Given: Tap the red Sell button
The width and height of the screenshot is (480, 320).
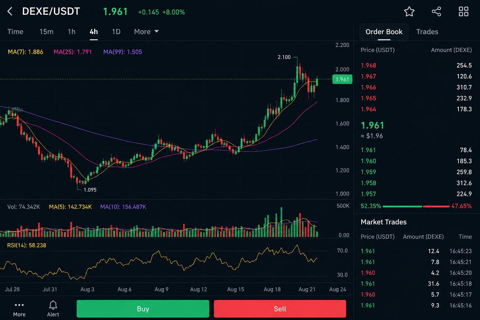Looking at the screenshot, I should point(280,309).
